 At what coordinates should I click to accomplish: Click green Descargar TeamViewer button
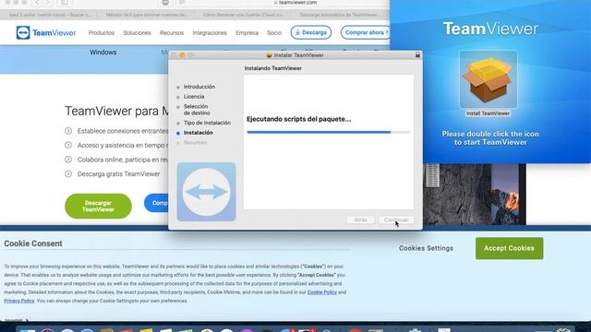click(99, 206)
